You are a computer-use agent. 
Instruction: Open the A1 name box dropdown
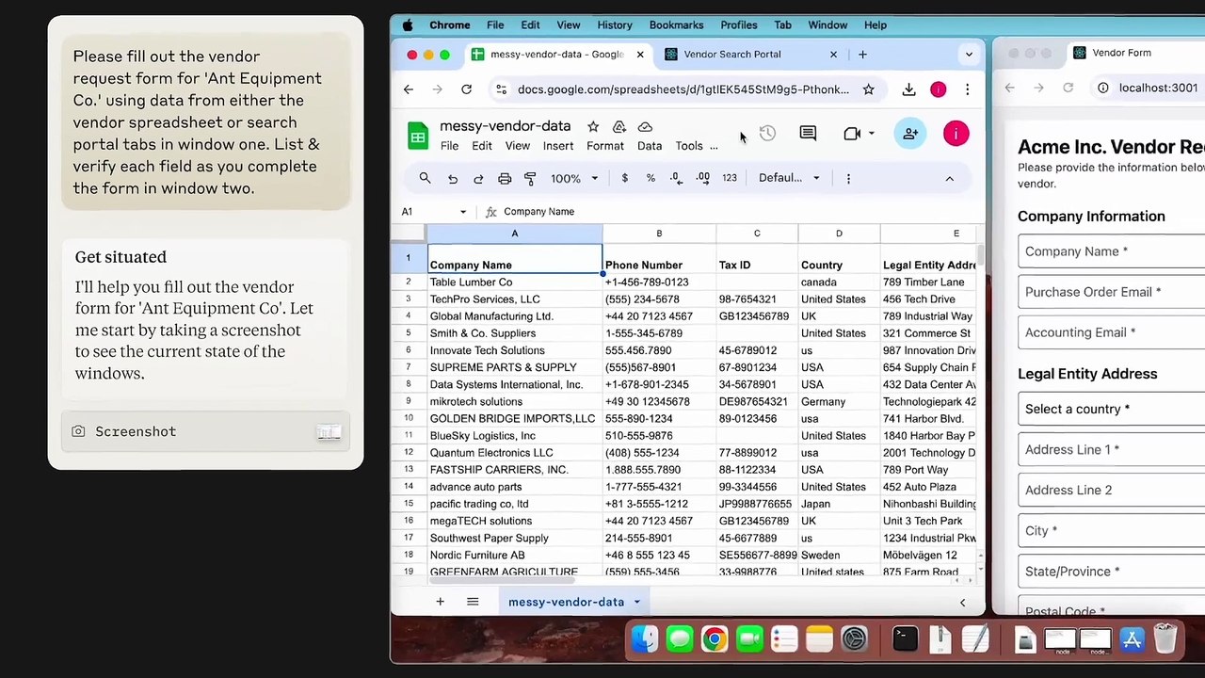point(462,212)
